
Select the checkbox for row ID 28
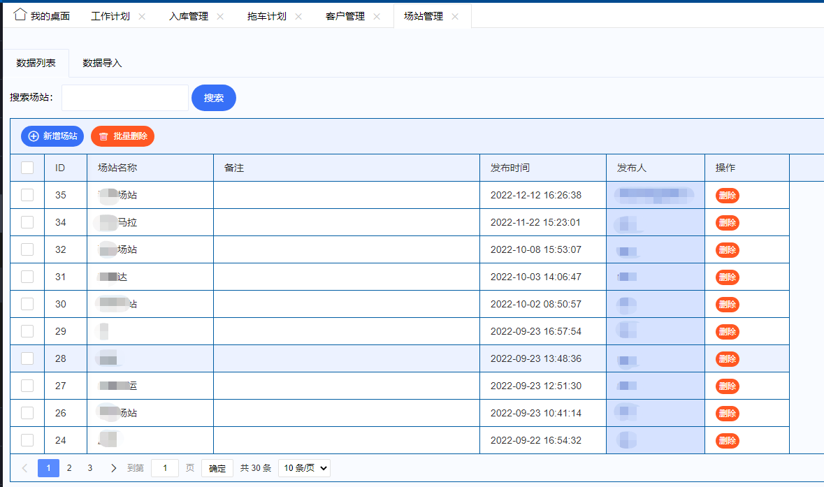pyautogui.click(x=27, y=358)
